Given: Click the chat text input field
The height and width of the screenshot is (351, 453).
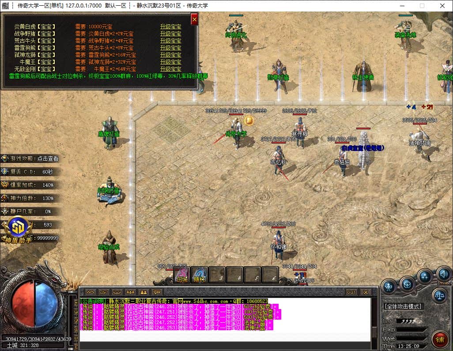Looking at the screenshot, I should click(225, 346).
